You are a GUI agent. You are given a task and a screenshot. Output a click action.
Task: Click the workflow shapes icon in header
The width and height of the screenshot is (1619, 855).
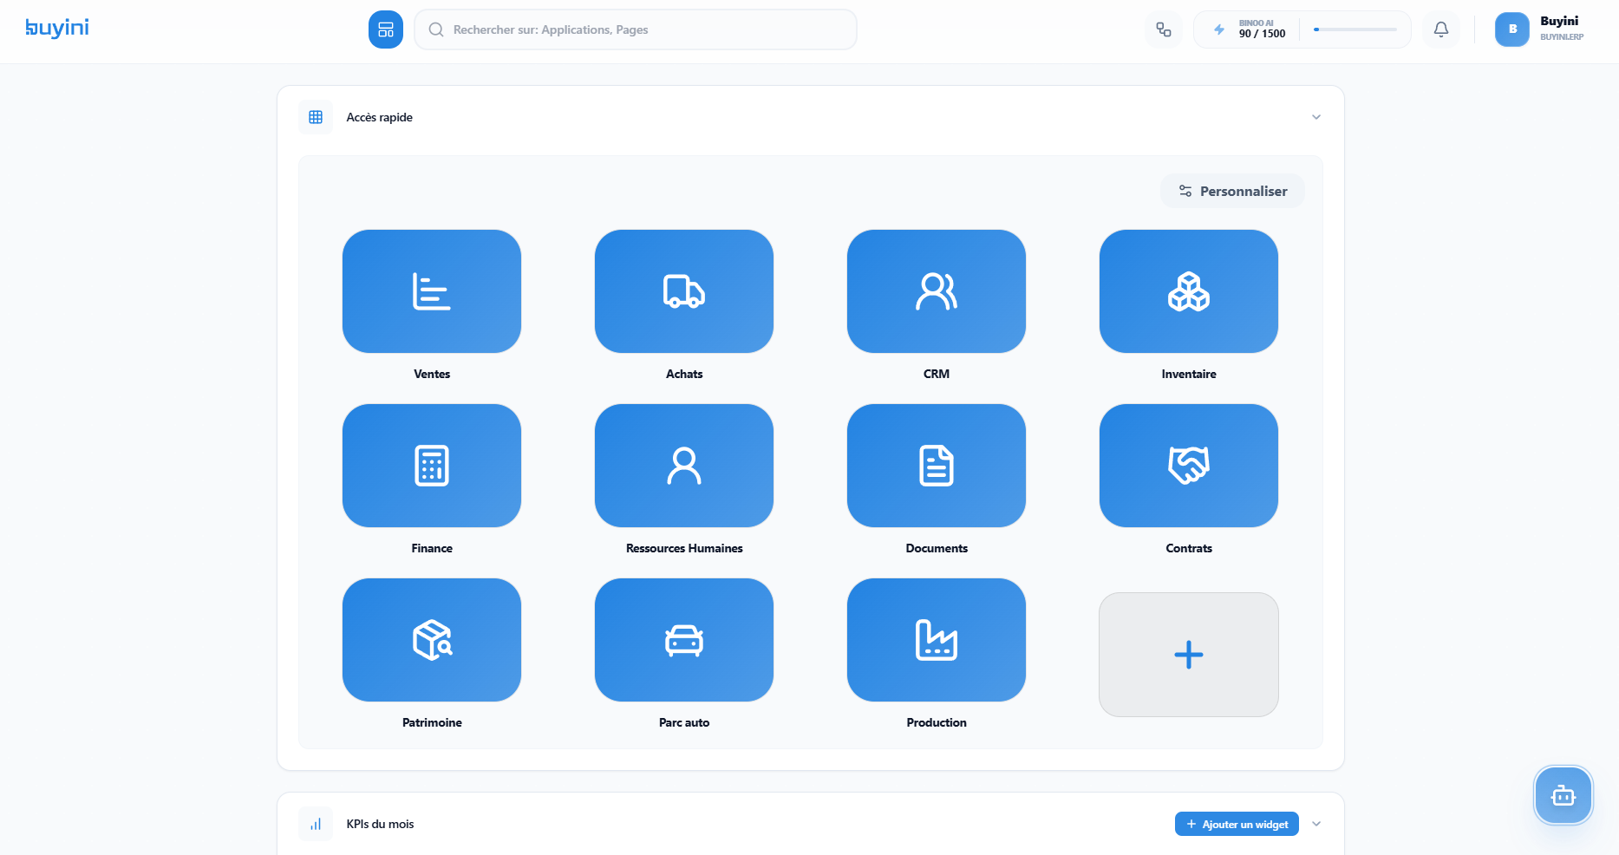click(1164, 29)
